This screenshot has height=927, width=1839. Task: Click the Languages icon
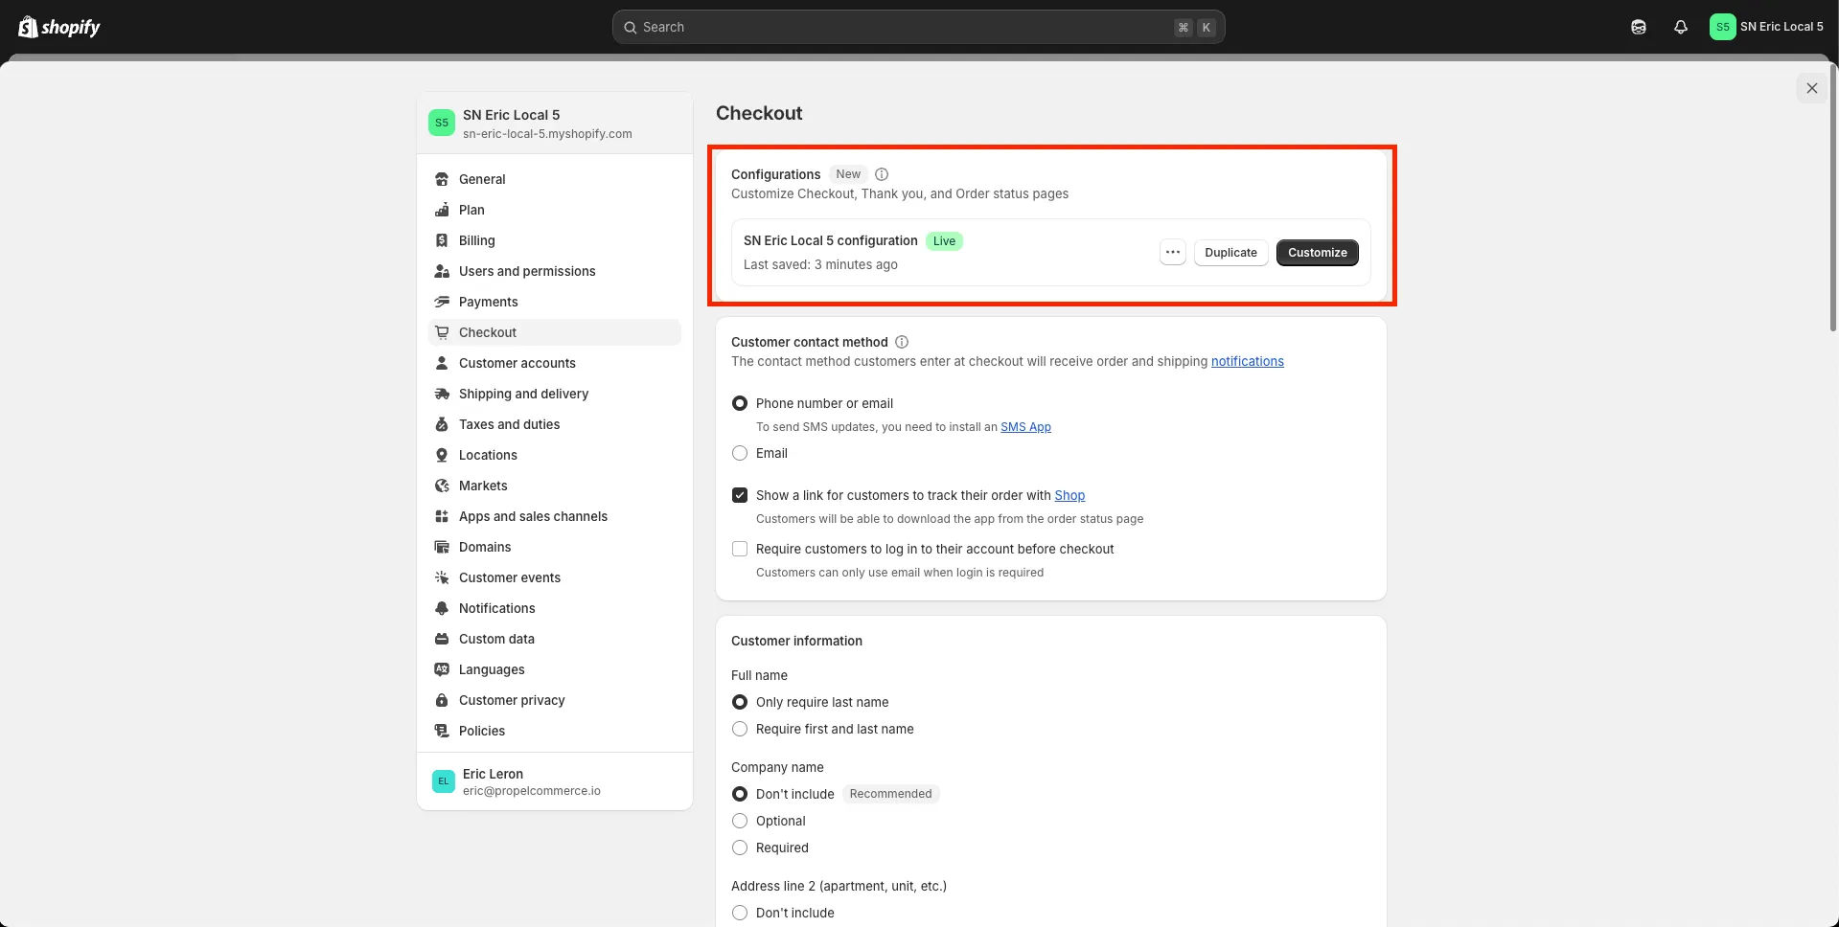[x=442, y=669]
